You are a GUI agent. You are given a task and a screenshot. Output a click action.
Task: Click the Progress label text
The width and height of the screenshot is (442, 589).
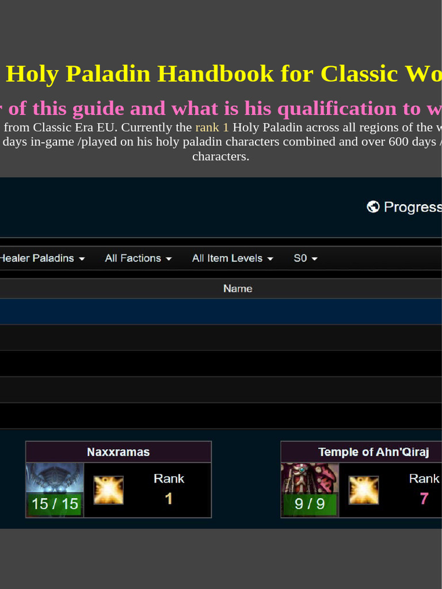[413, 207]
